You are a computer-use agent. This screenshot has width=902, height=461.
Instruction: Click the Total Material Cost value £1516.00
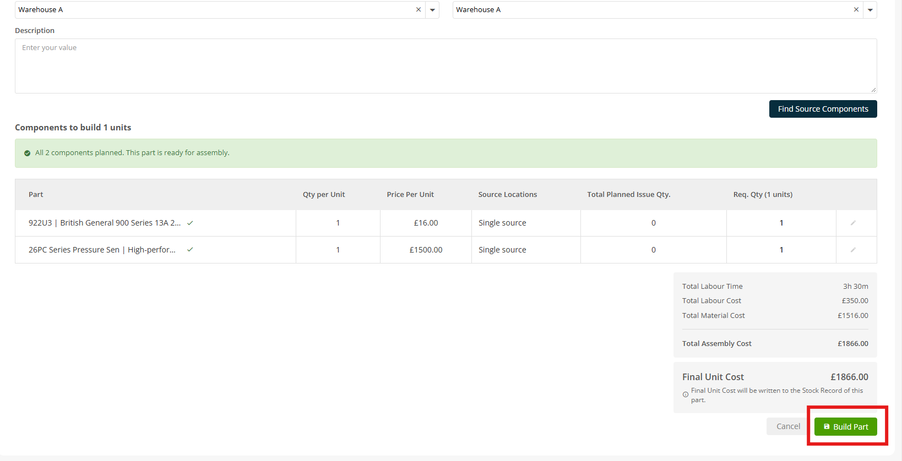point(853,315)
